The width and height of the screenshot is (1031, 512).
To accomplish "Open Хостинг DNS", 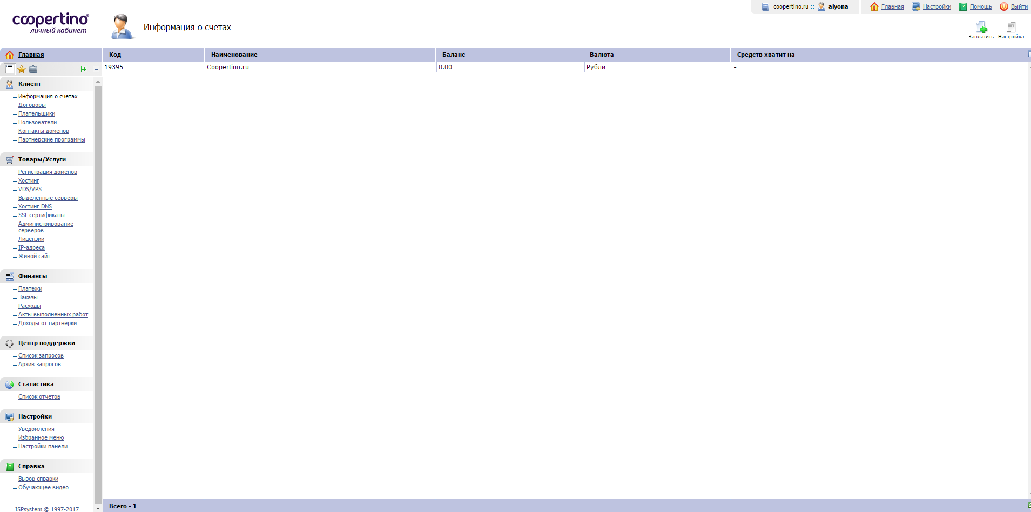I will coord(35,206).
